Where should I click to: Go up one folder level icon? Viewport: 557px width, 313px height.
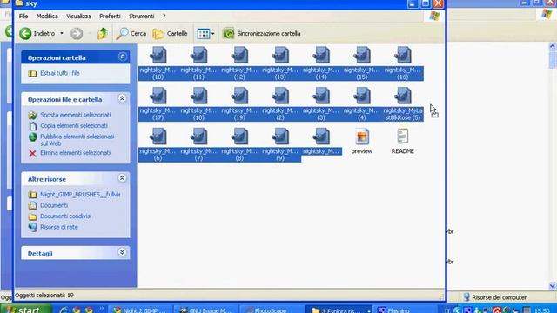click(103, 33)
